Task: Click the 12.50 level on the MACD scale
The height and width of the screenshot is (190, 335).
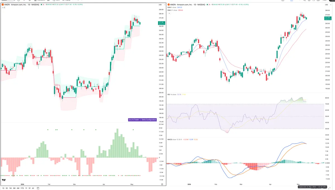Action: click(x=327, y=144)
